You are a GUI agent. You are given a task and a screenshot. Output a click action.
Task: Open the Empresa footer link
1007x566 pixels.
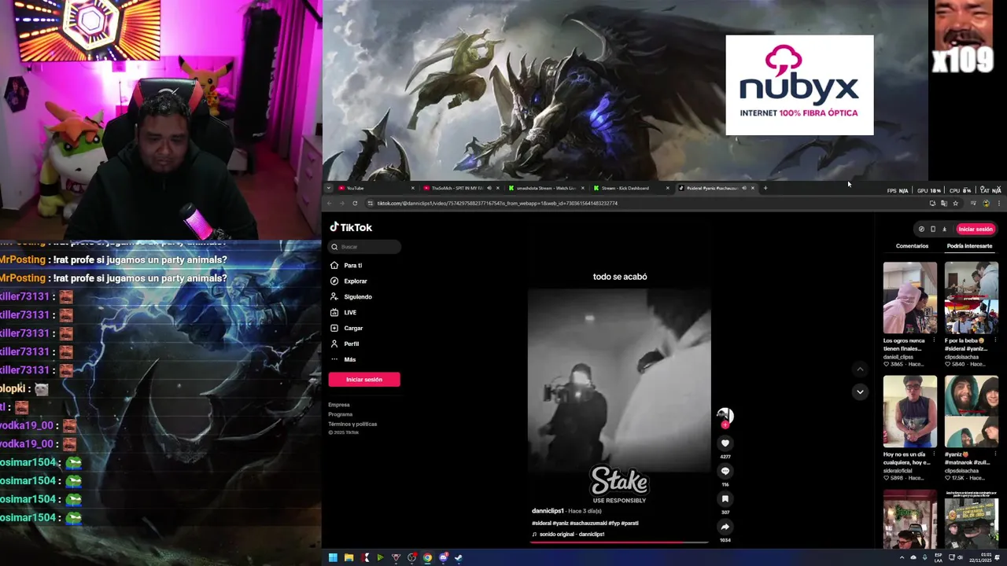(x=339, y=405)
